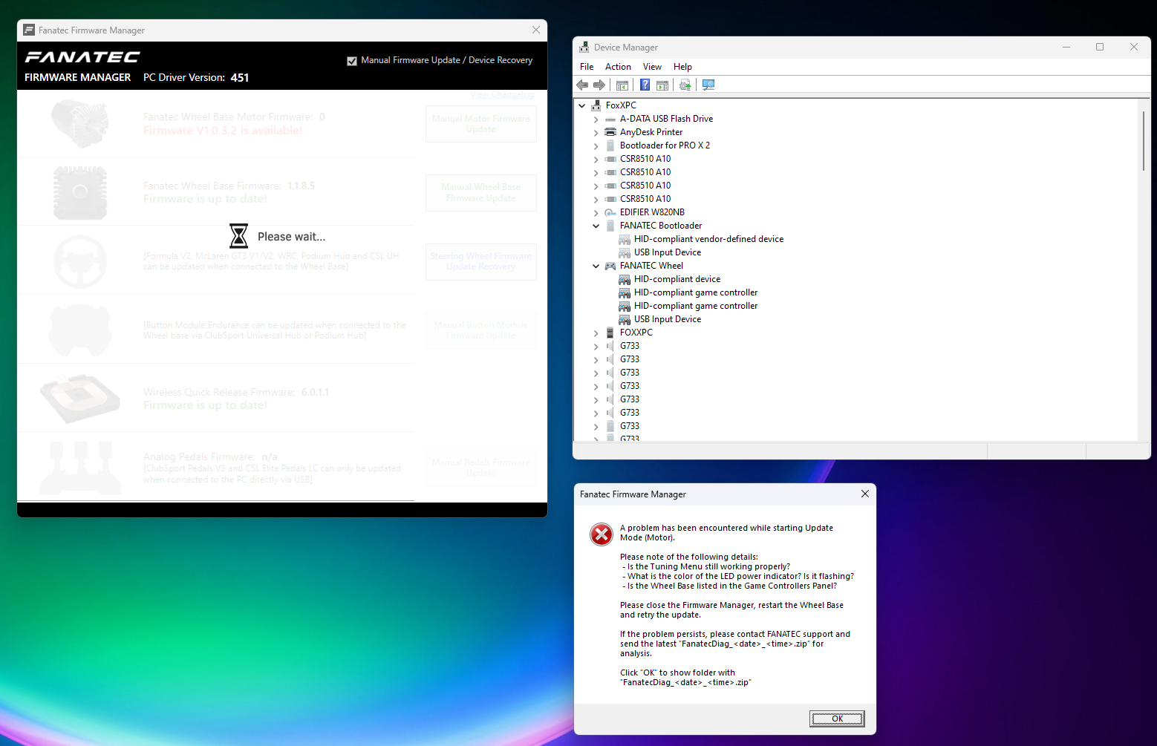The width and height of the screenshot is (1157, 746).
Task: Click the 'Please wait...' status text
Action: [291, 237]
